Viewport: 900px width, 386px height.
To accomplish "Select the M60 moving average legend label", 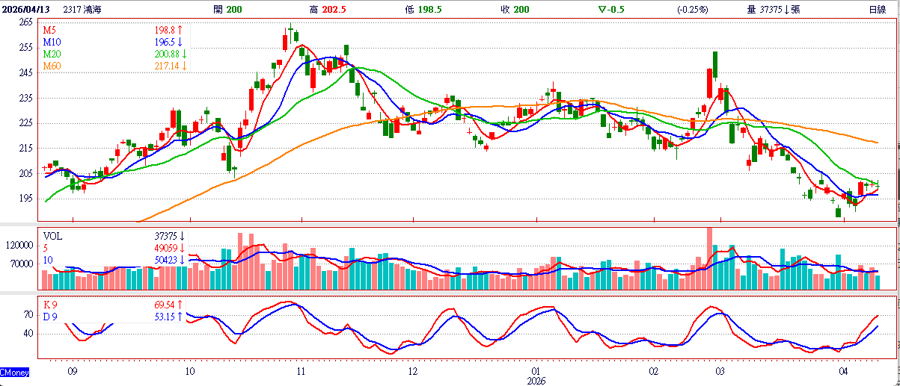I will (52, 66).
